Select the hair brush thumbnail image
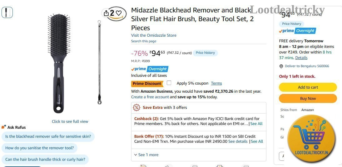342x167 pixels. click(x=7, y=12)
